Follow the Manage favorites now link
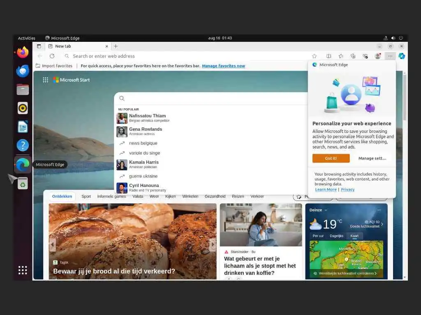Image resolution: width=421 pixels, height=315 pixels. 223,66
